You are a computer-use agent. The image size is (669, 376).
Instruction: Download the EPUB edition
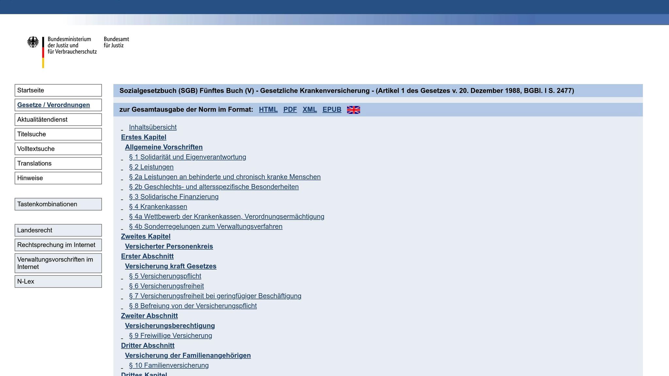(x=332, y=110)
